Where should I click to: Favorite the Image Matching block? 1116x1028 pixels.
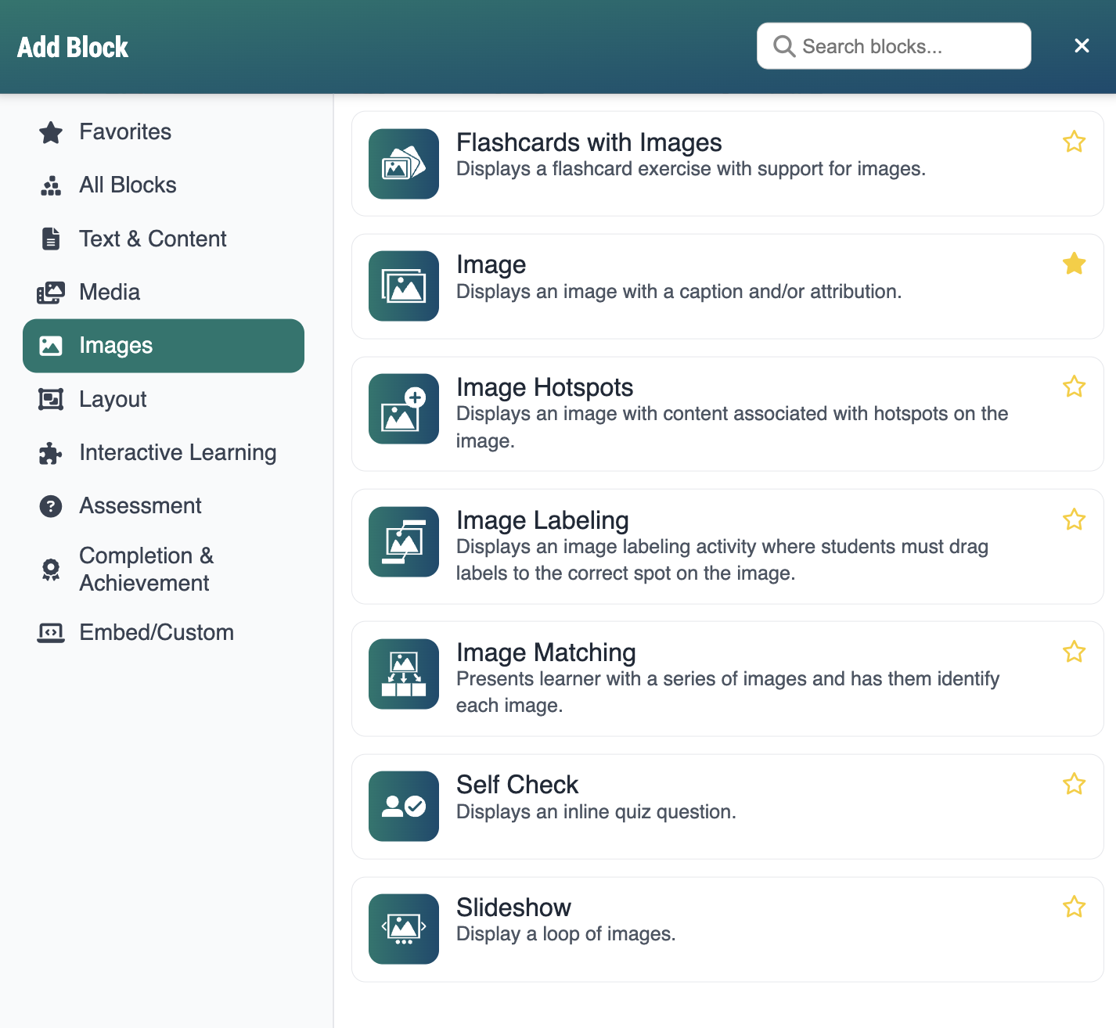[x=1075, y=652]
